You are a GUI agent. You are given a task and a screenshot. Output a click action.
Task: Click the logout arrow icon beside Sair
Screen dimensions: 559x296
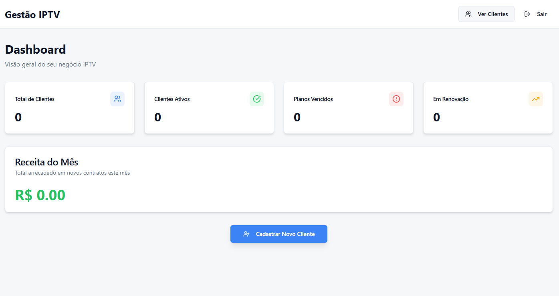[527, 14]
